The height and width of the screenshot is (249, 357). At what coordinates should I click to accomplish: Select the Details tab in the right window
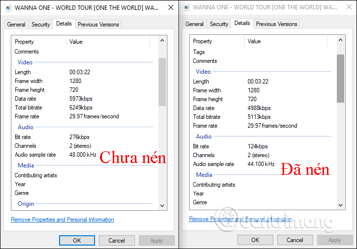pos(242,23)
